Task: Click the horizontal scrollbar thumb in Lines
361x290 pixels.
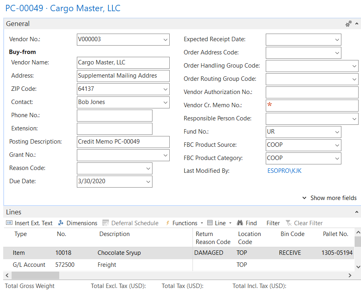Action: coord(35,276)
